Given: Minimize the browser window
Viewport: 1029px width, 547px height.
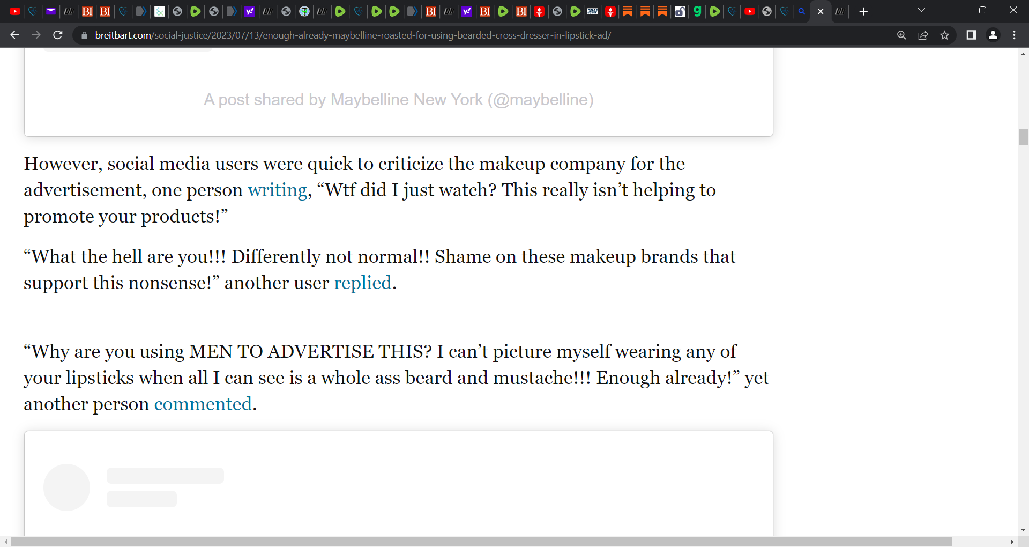Looking at the screenshot, I should click(x=952, y=10).
